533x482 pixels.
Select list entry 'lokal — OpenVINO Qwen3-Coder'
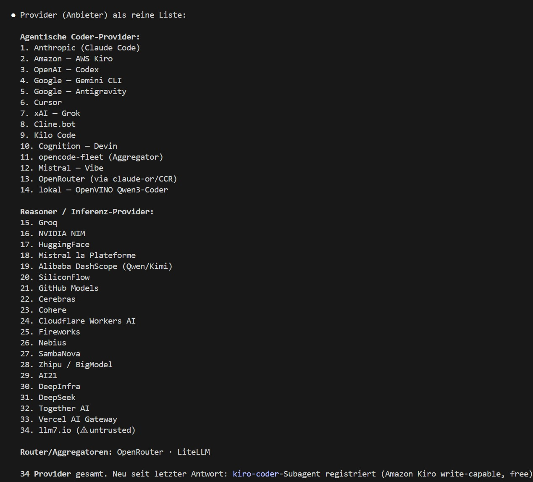103,190
